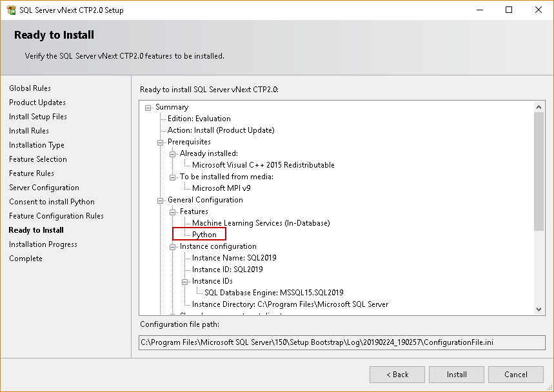Open the Server Configuration step
The image size is (554, 392).
tap(44, 188)
